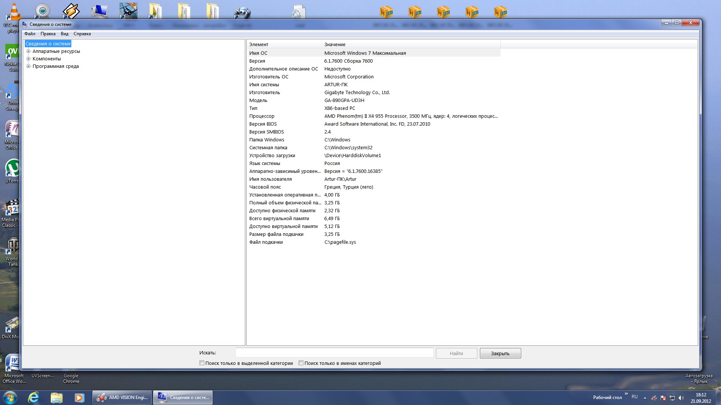
Task: Open the network connection tray icon
Action: pyautogui.click(x=672, y=398)
